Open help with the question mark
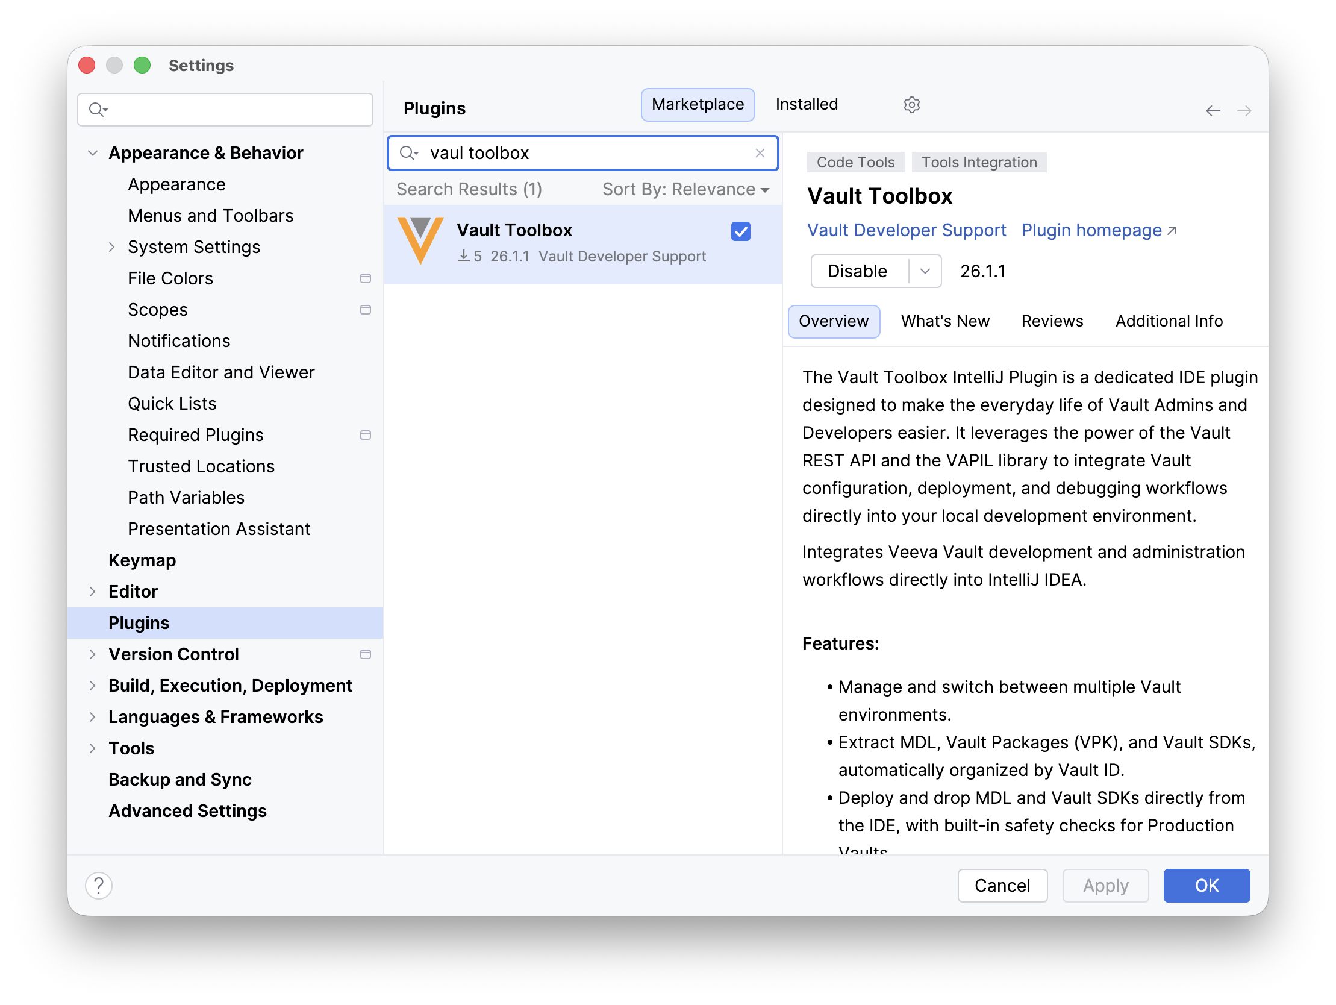1336x1005 pixels. click(98, 886)
